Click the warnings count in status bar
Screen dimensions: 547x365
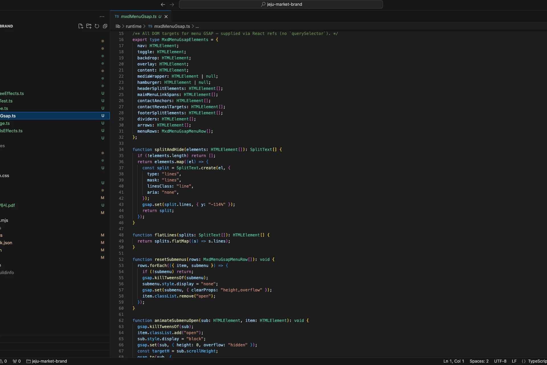click(x=3, y=361)
